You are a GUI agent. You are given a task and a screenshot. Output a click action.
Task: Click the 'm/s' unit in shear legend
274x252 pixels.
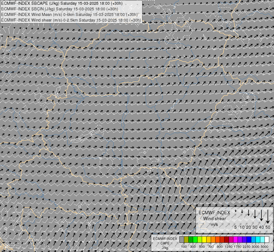point(214,224)
